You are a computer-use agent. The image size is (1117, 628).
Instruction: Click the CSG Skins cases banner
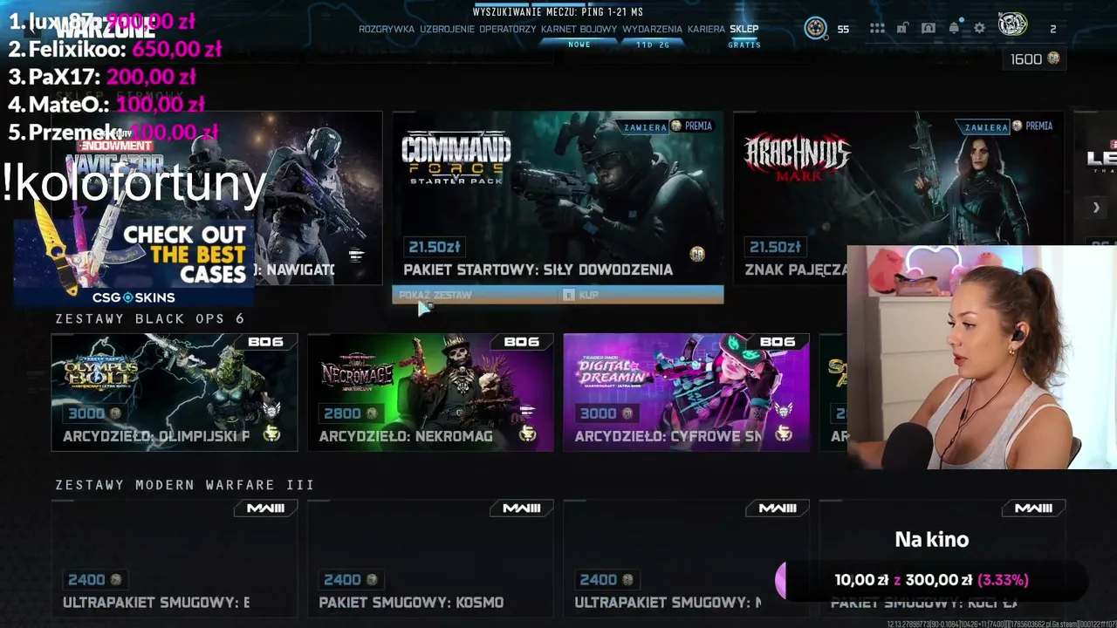(134, 263)
